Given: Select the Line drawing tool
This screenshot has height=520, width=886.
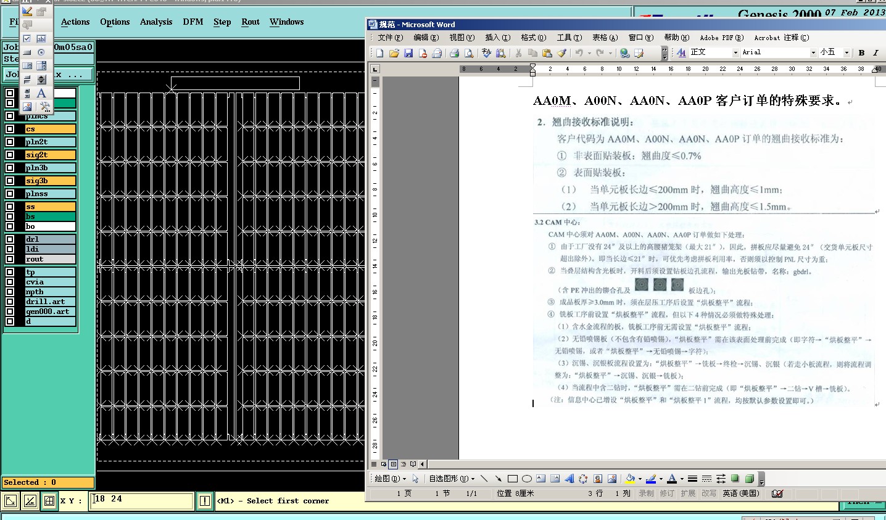Looking at the screenshot, I should pyautogui.click(x=484, y=479).
